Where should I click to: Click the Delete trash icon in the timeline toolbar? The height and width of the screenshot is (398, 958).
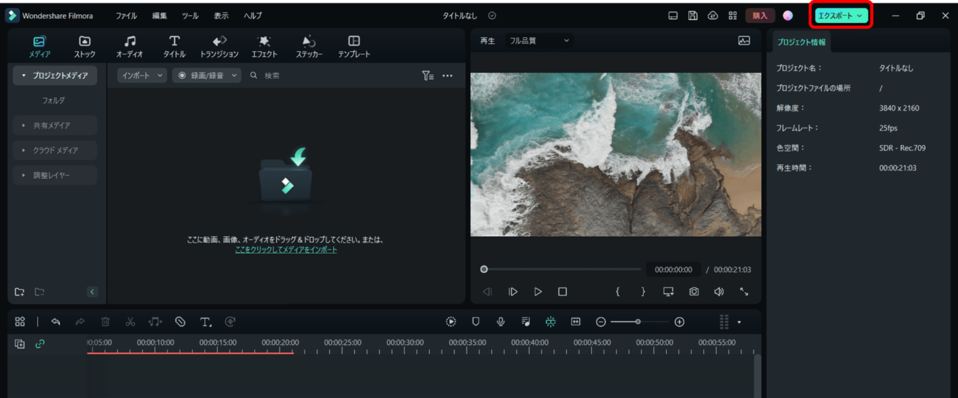click(x=105, y=321)
